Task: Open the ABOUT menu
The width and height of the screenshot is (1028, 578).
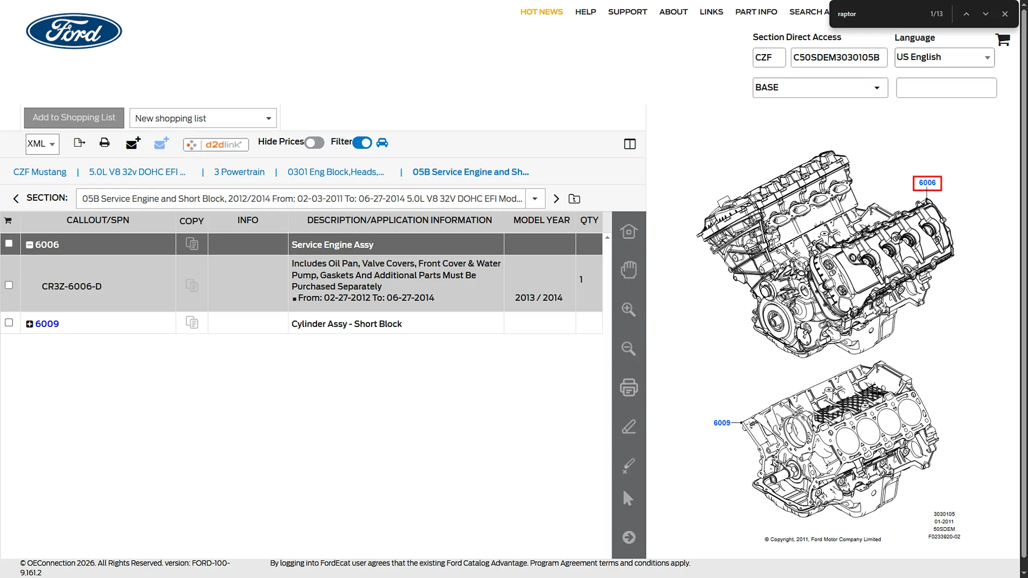Action: [674, 12]
